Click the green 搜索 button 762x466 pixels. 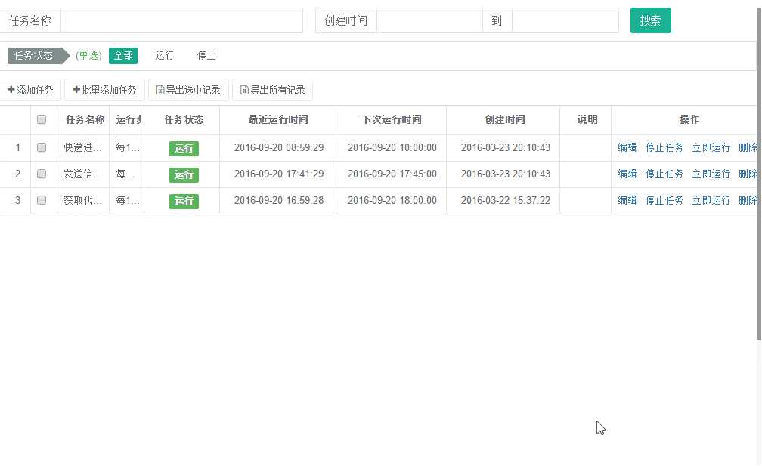click(651, 20)
